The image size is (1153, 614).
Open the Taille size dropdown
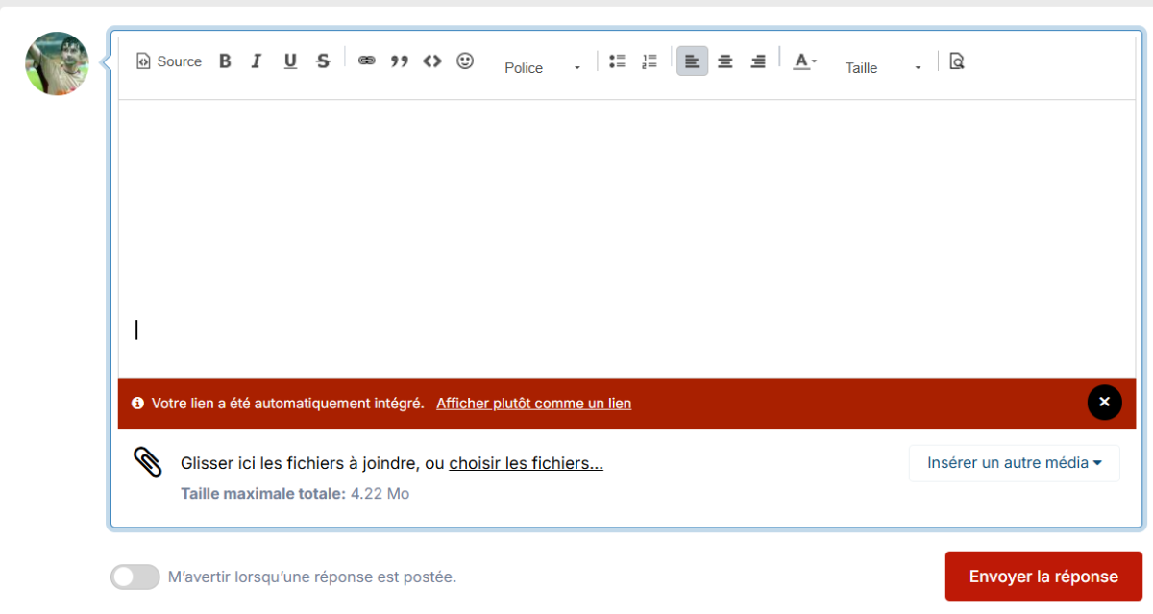(883, 67)
